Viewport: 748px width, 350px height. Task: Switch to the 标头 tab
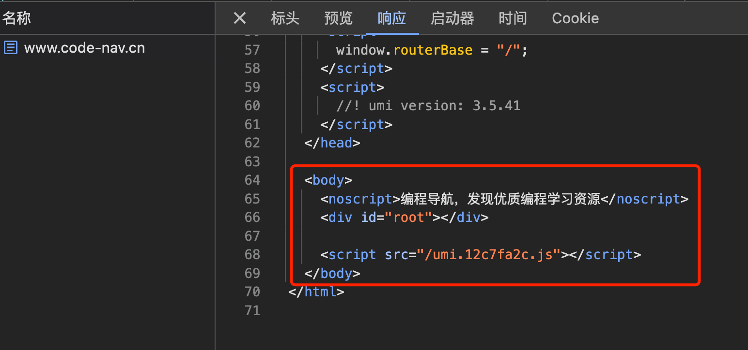(x=285, y=18)
